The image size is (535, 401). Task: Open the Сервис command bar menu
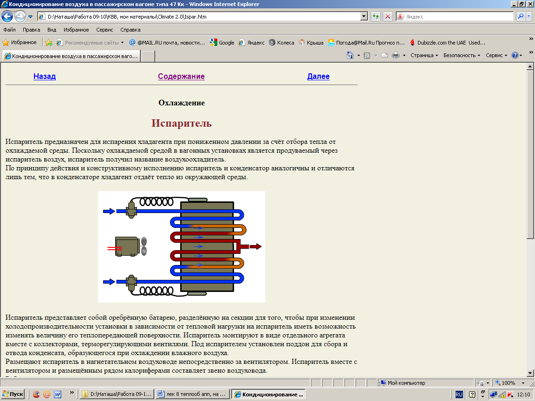tap(496, 55)
